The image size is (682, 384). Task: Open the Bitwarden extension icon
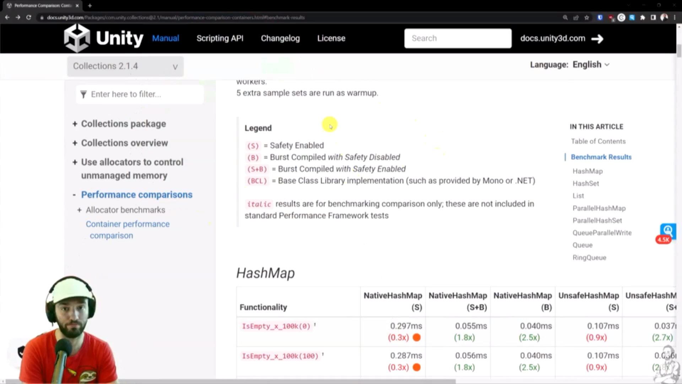[600, 17]
